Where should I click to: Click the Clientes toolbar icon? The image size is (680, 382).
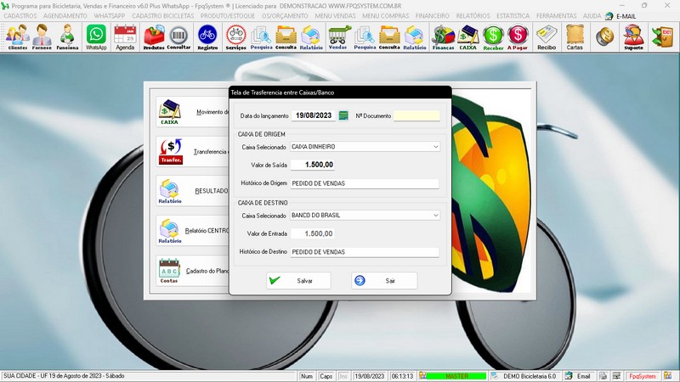[17, 37]
